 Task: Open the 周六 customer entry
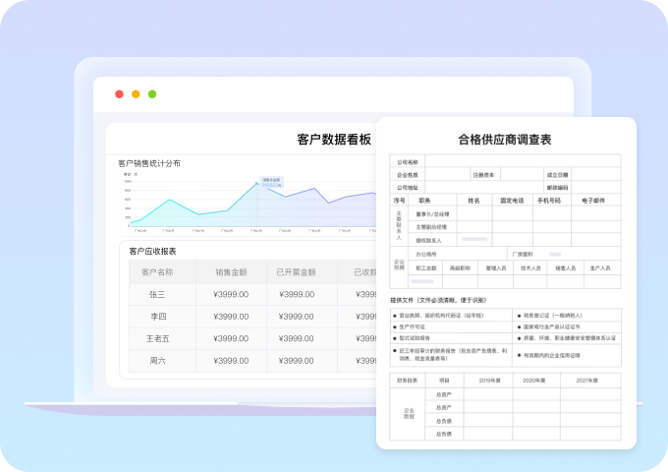[157, 361]
